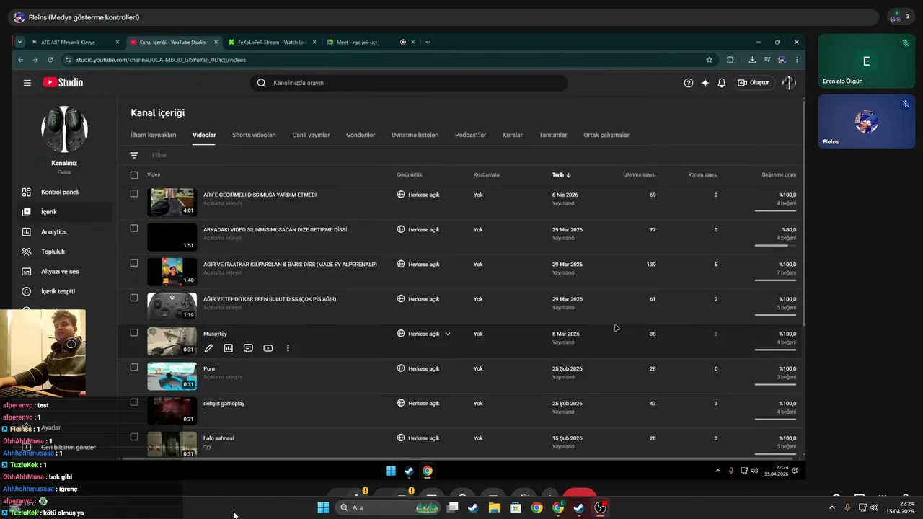Open a new browser tab with plus

tap(428, 42)
